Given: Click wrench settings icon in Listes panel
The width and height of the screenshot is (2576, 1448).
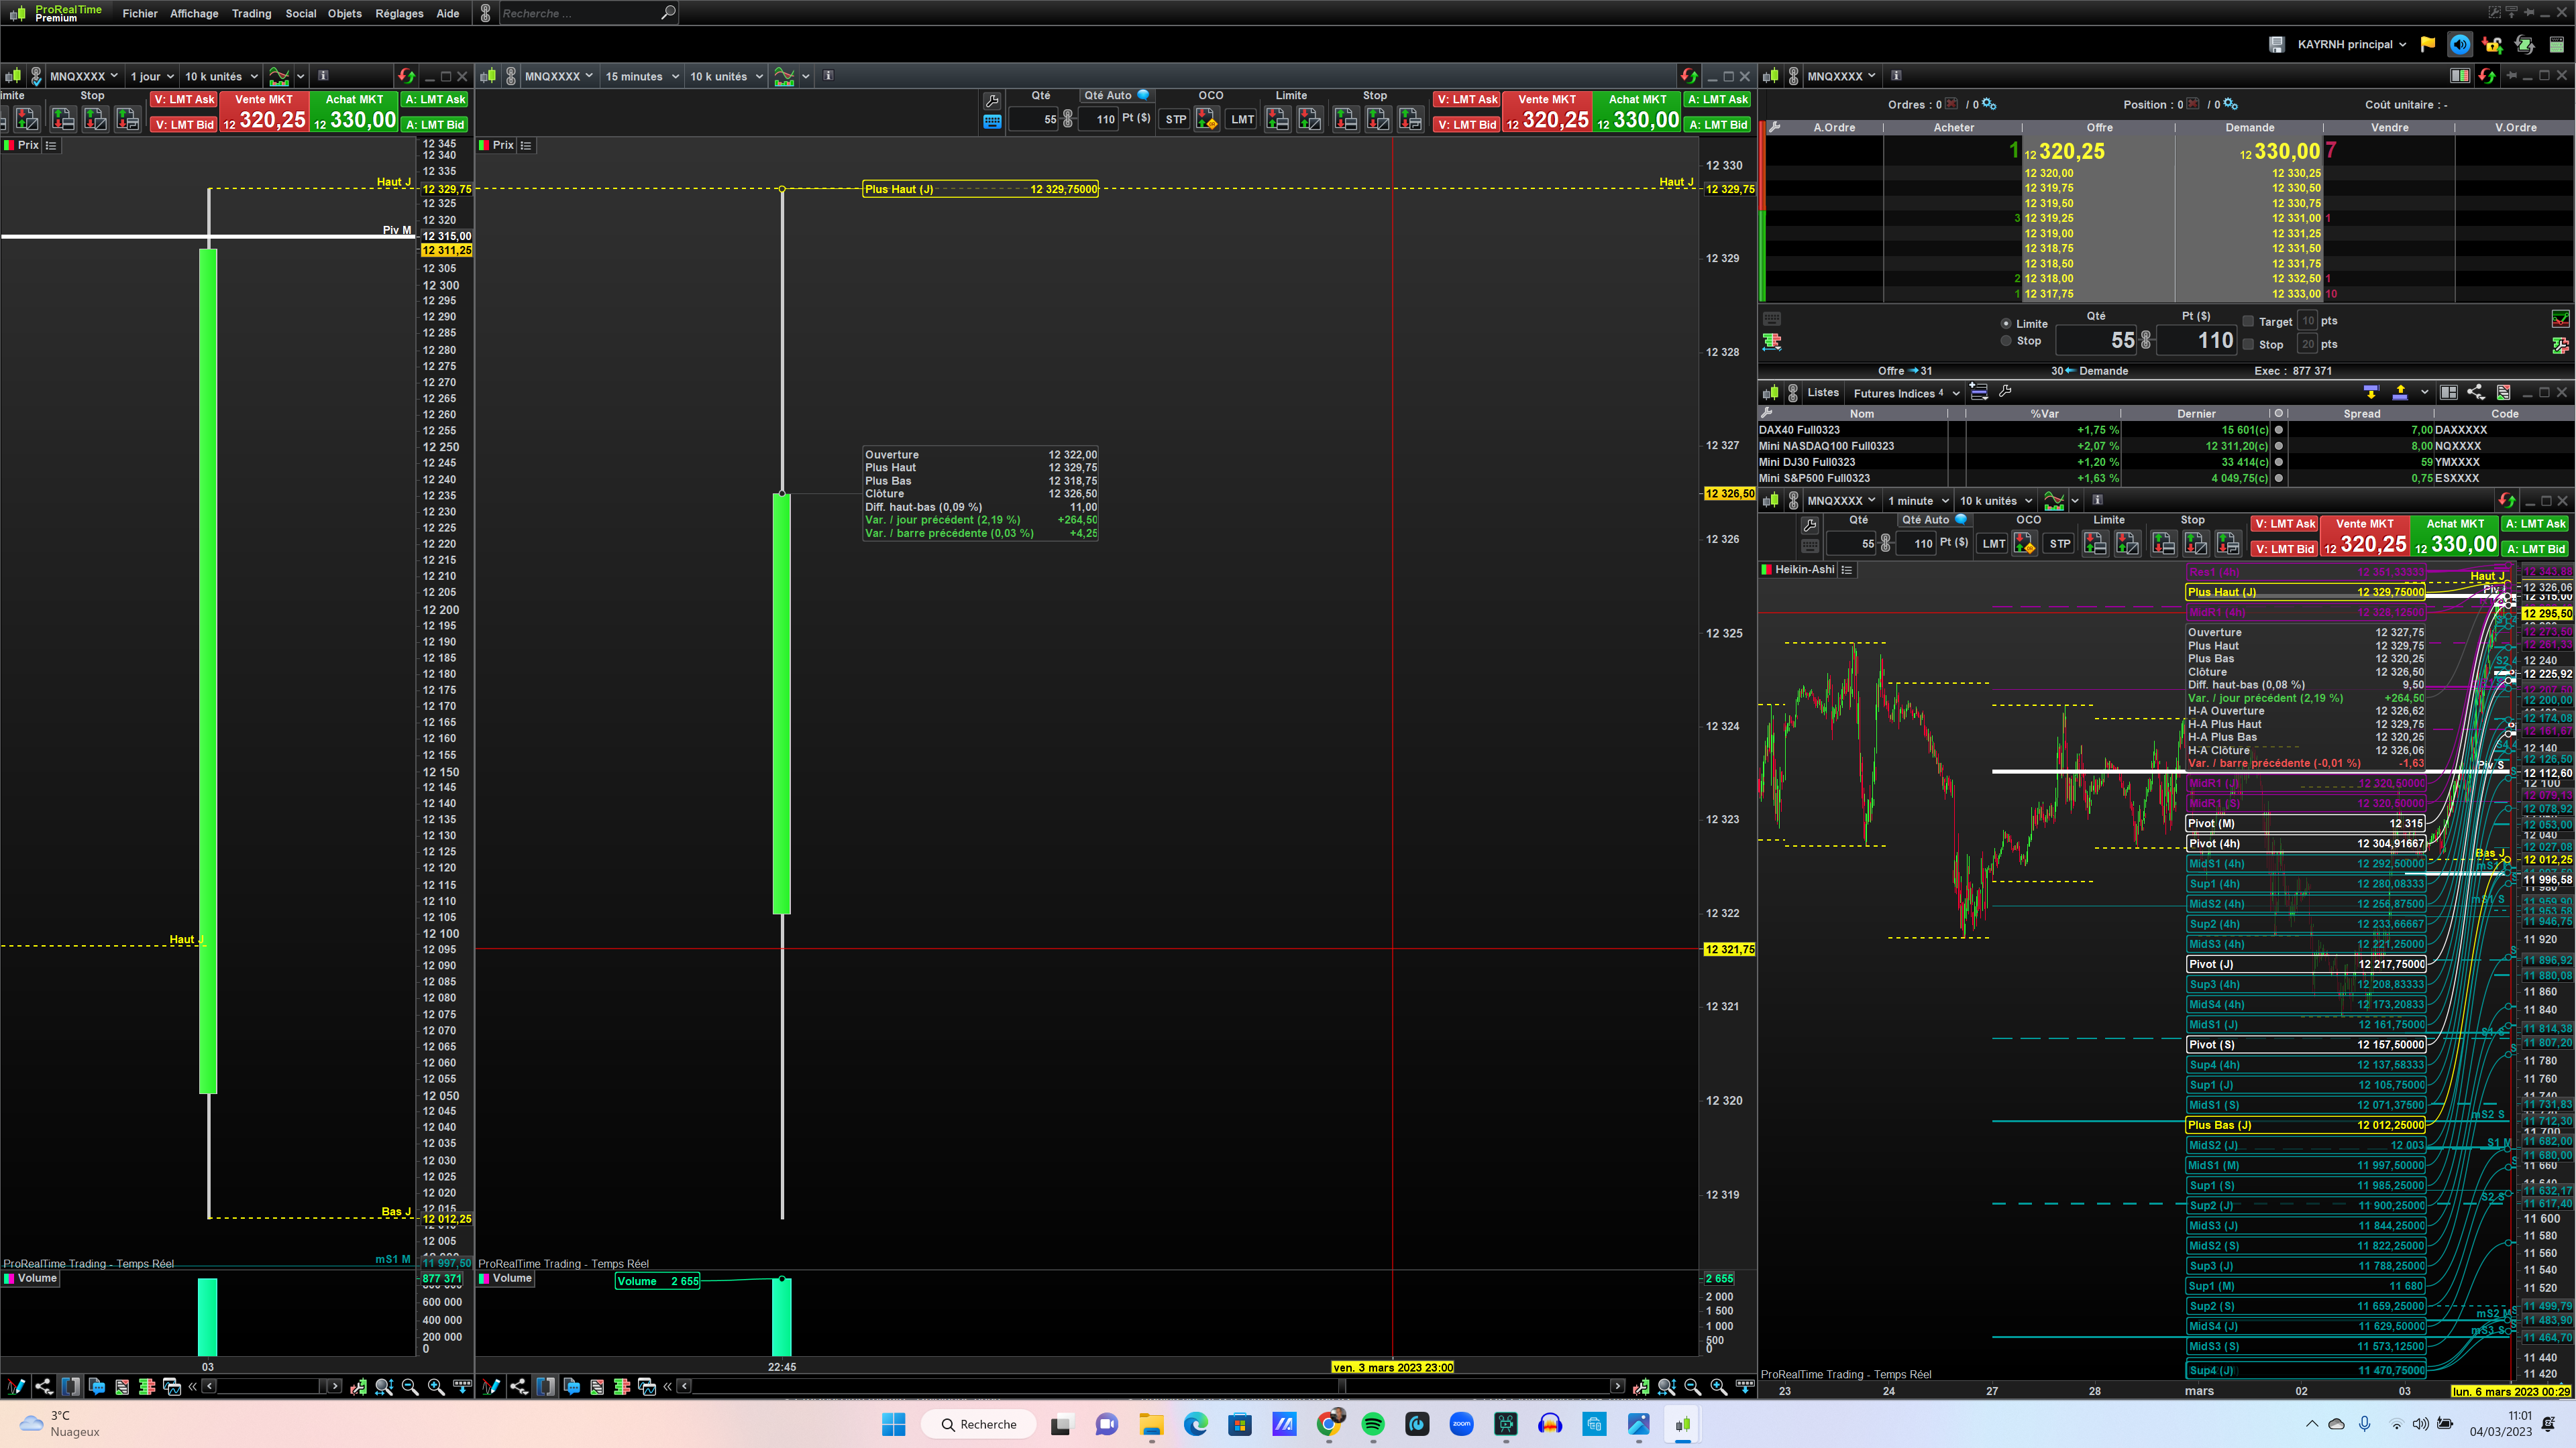Looking at the screenshot, I should [x=2006, y=391].
